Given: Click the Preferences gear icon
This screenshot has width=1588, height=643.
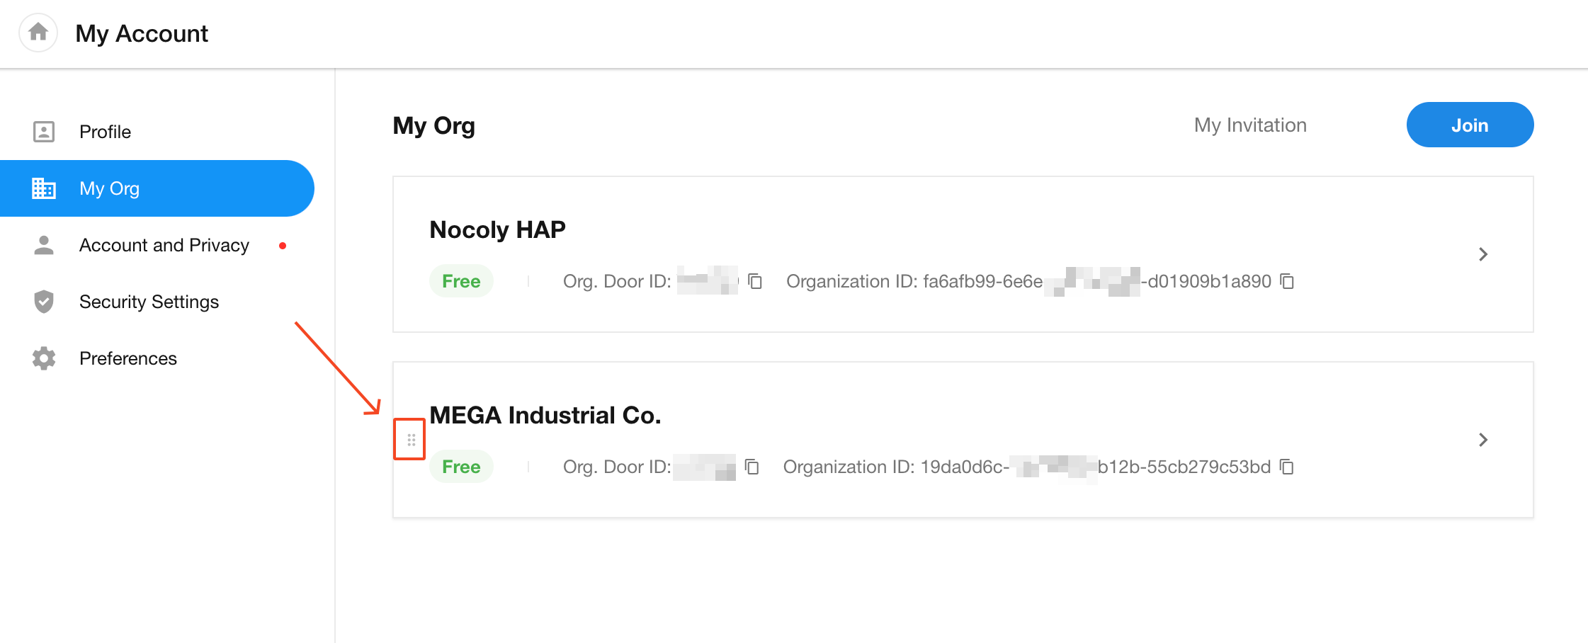Looking at the screenshot, I should coord(44,358).
